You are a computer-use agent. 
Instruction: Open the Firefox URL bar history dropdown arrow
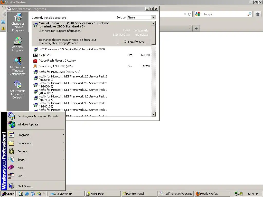[x=185, y=14]
